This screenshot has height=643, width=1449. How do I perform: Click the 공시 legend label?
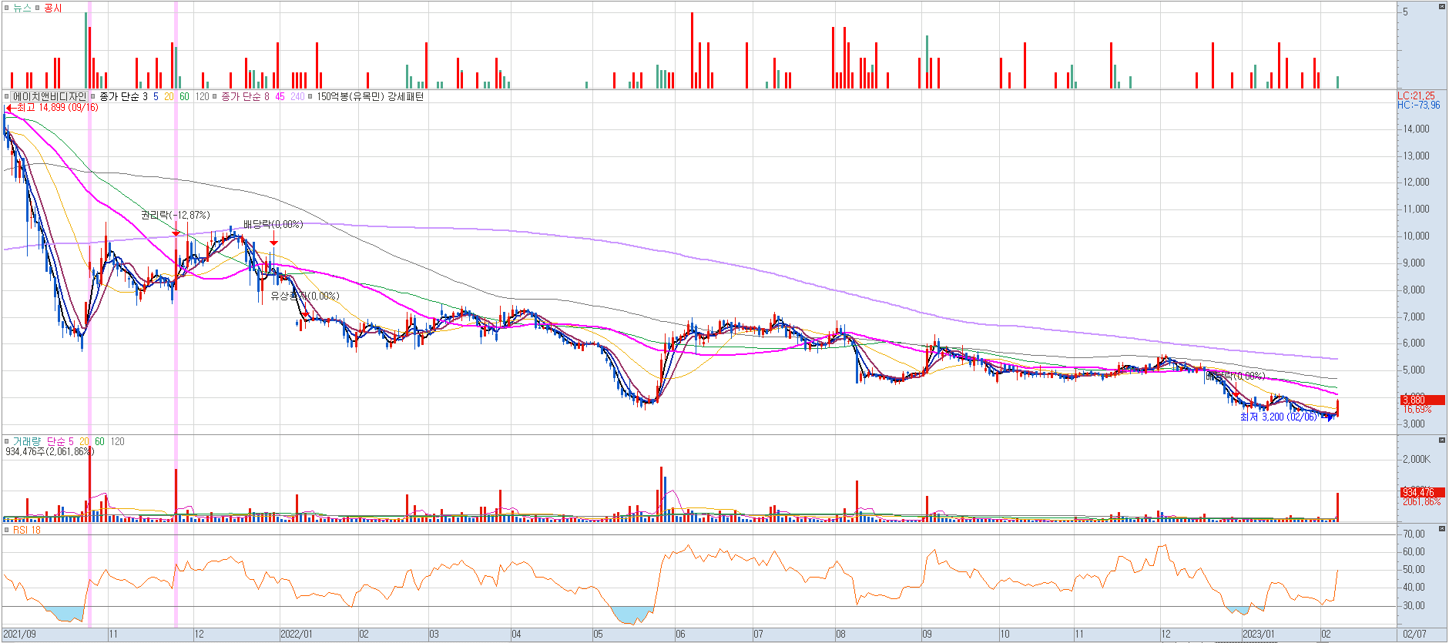coord(53,8)
